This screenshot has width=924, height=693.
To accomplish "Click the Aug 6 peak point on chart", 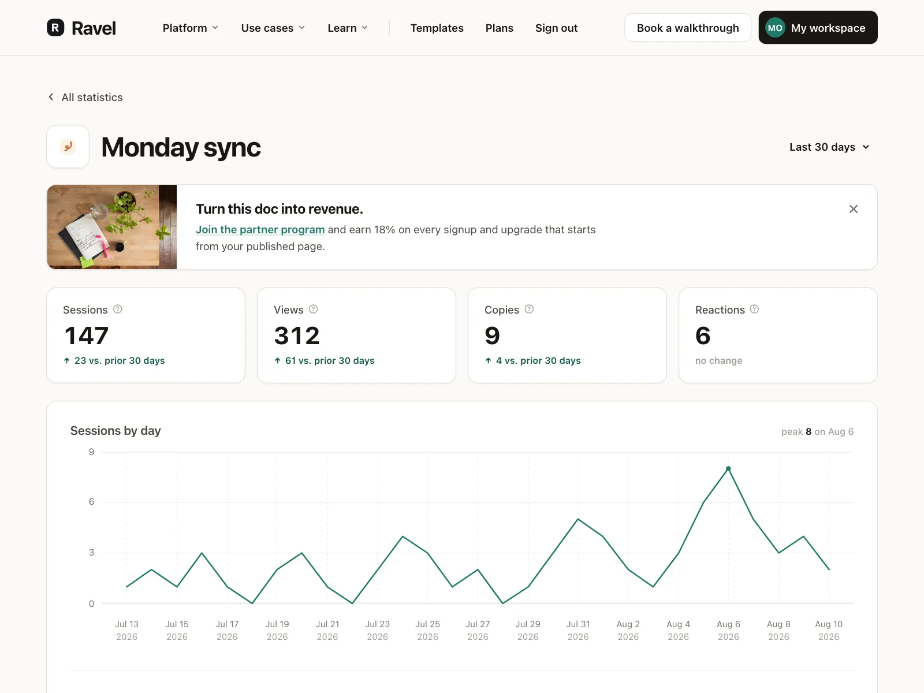I will pyautogui.click(x=728, y=468).
